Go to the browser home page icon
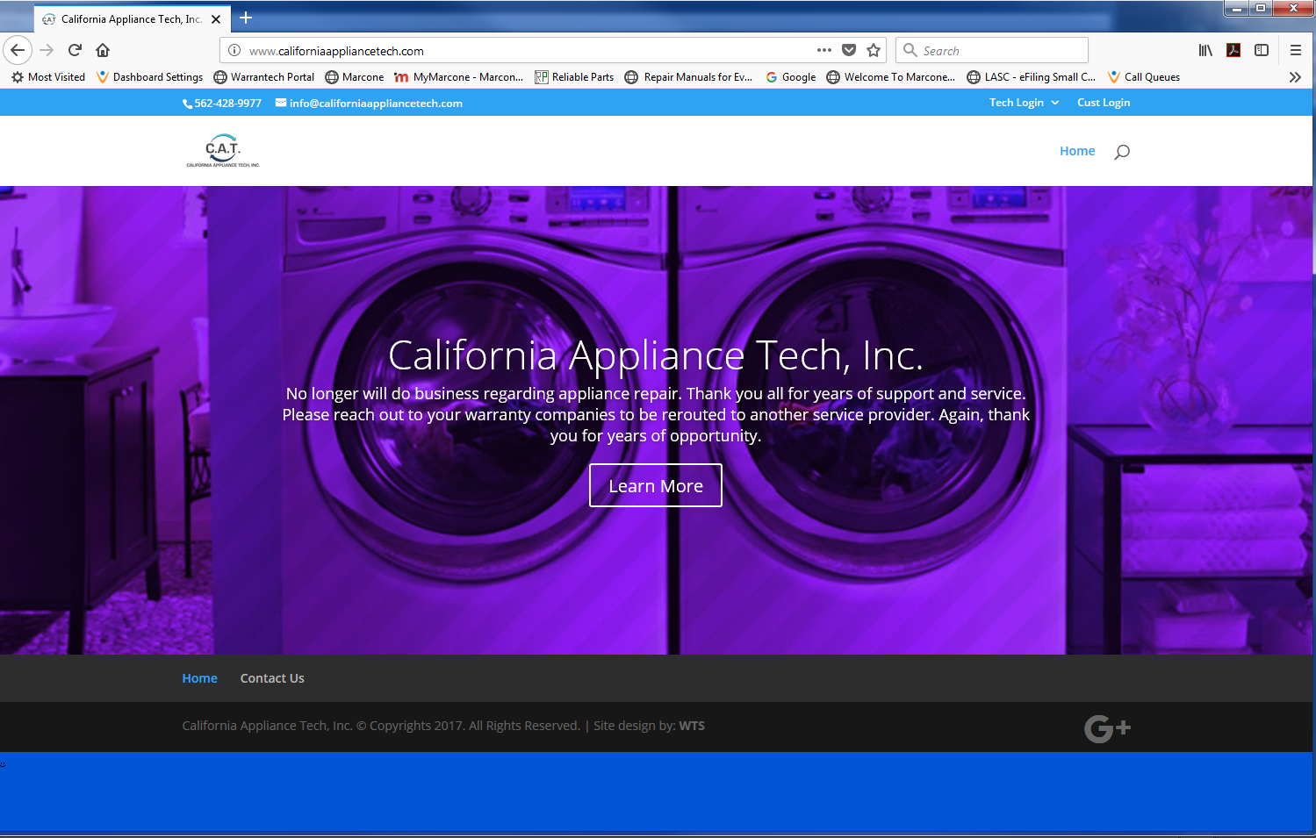 click(x=103, y=50)
